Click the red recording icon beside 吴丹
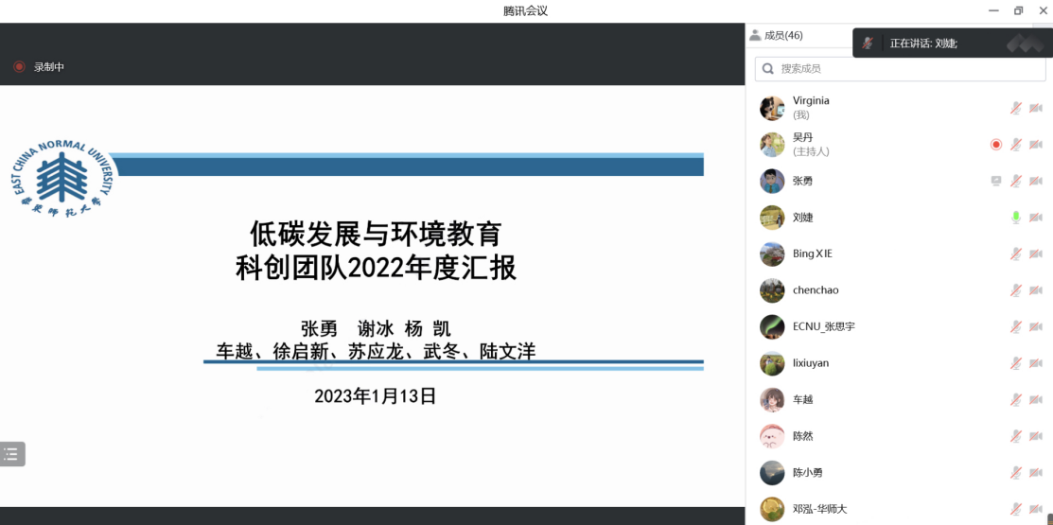Viewport: 1053px width, 525px height. point(995,145)
